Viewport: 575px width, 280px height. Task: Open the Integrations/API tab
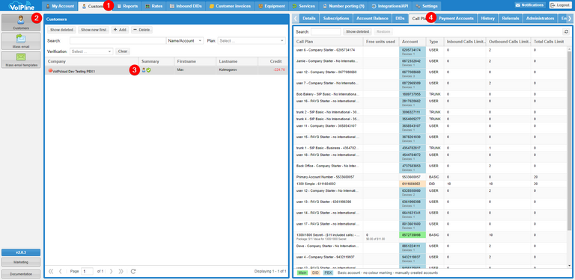click(x=391, y=6)
